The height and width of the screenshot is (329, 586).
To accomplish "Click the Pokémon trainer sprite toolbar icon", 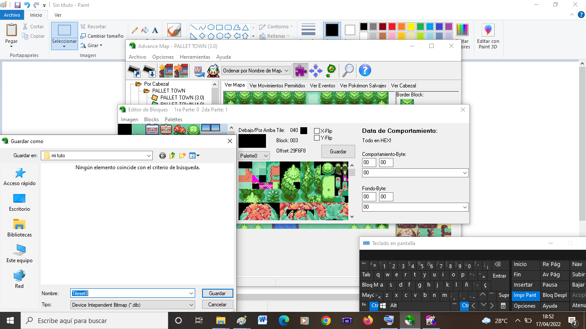I will tap(213, 70).
